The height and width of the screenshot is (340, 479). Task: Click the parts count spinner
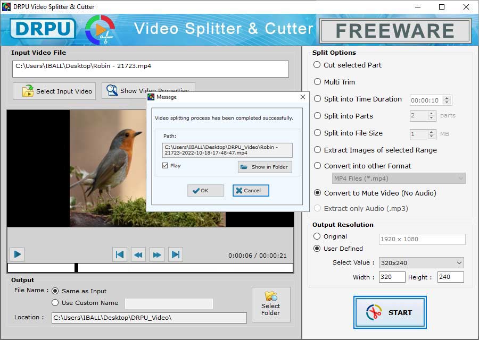point(431,116)
